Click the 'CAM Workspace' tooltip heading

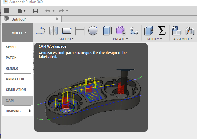52,46
